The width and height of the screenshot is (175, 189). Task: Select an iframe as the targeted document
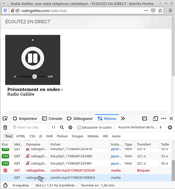pos(144,119)
